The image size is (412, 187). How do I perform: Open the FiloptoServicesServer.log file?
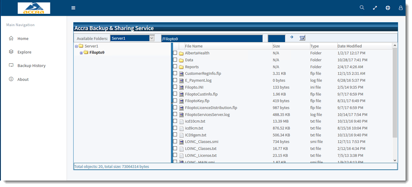pyautogui.click(x=207, y=115)
